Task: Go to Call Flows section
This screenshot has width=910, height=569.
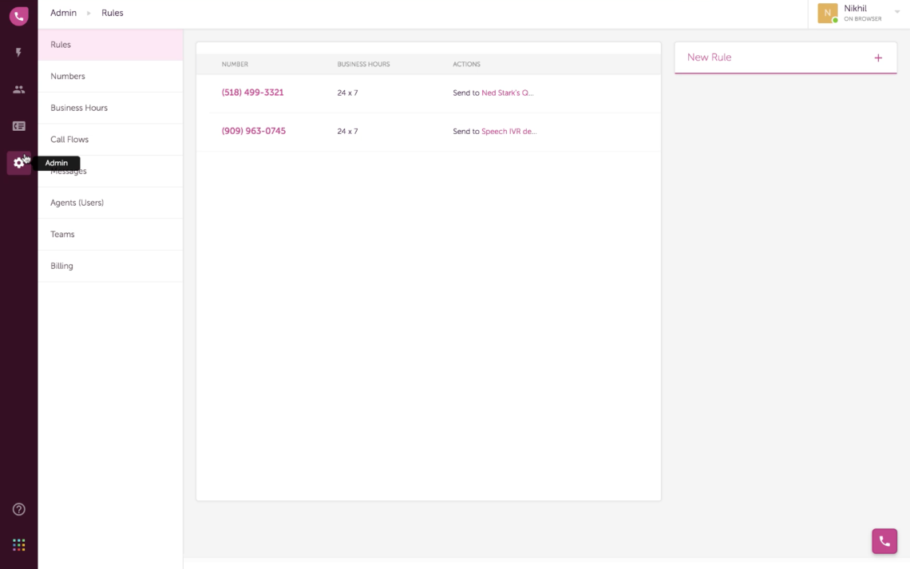Action: (69, 140)
